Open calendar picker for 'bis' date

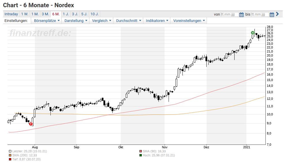272,14
